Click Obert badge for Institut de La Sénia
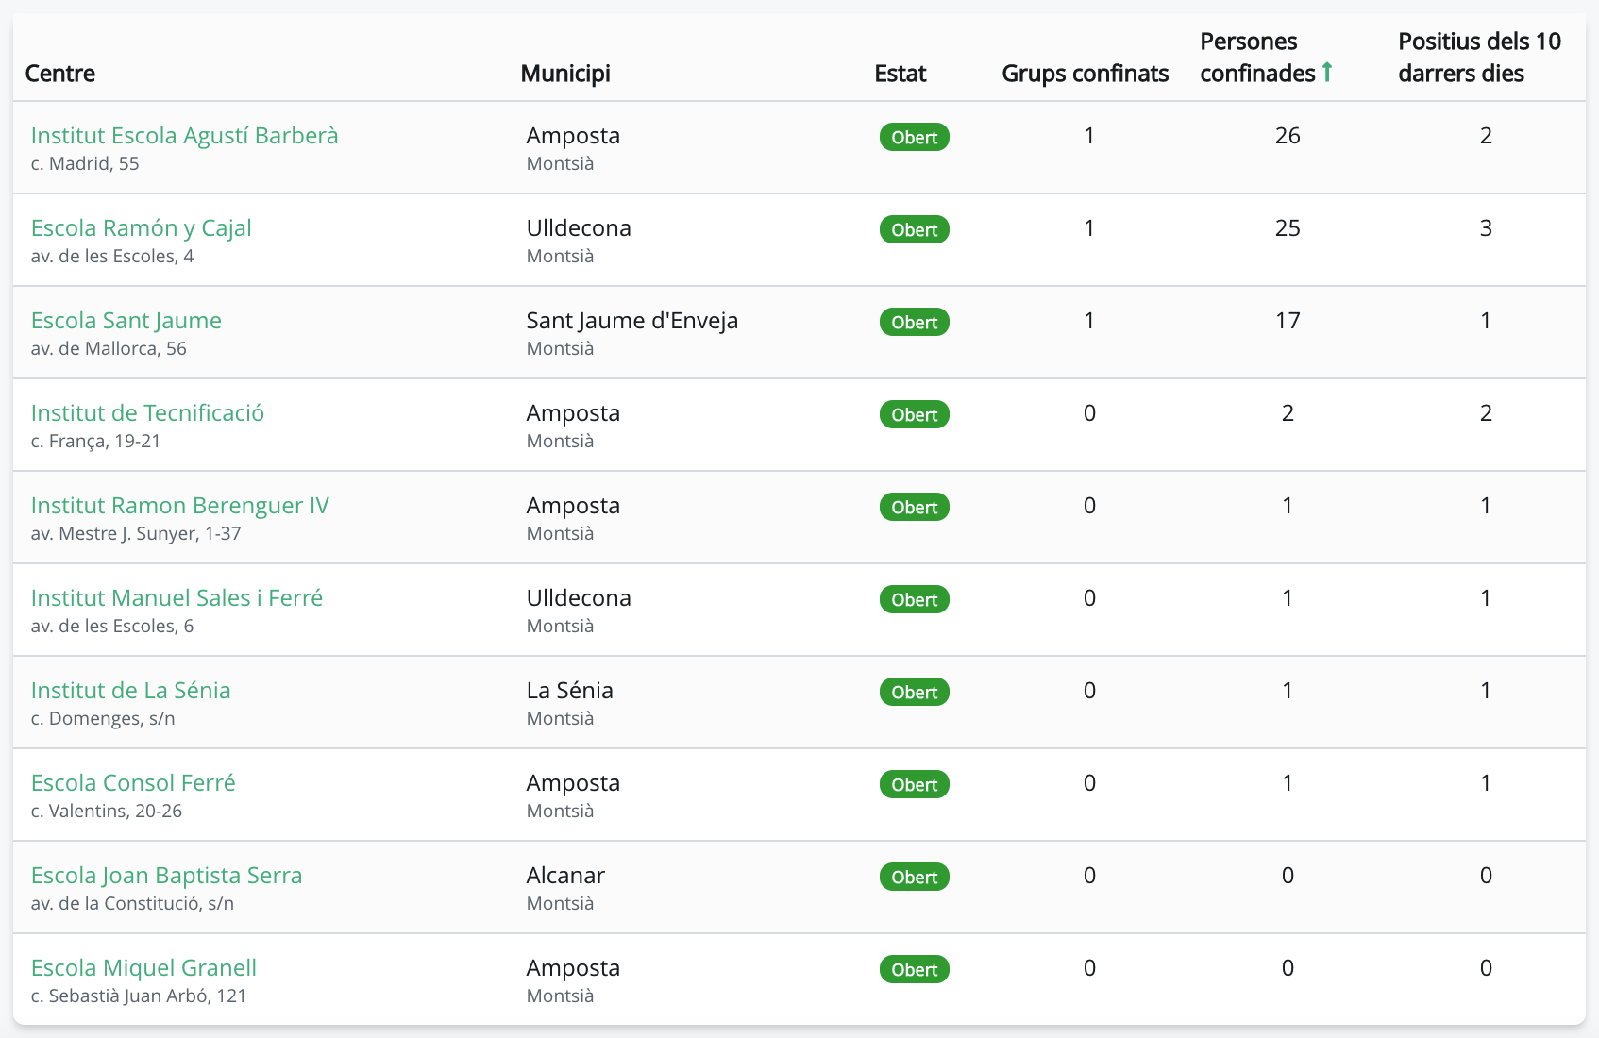 pyautogui.click(x=915, y=692)
